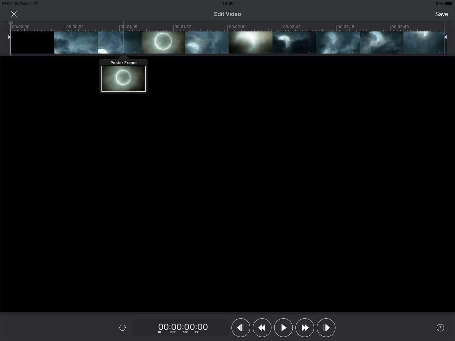The image size is (455, 341).
Task: Click the 00:02:10 mark on ruler
Action: [x=237, y=27]
